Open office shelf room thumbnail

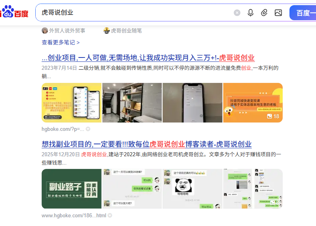[x=132, y=103]
